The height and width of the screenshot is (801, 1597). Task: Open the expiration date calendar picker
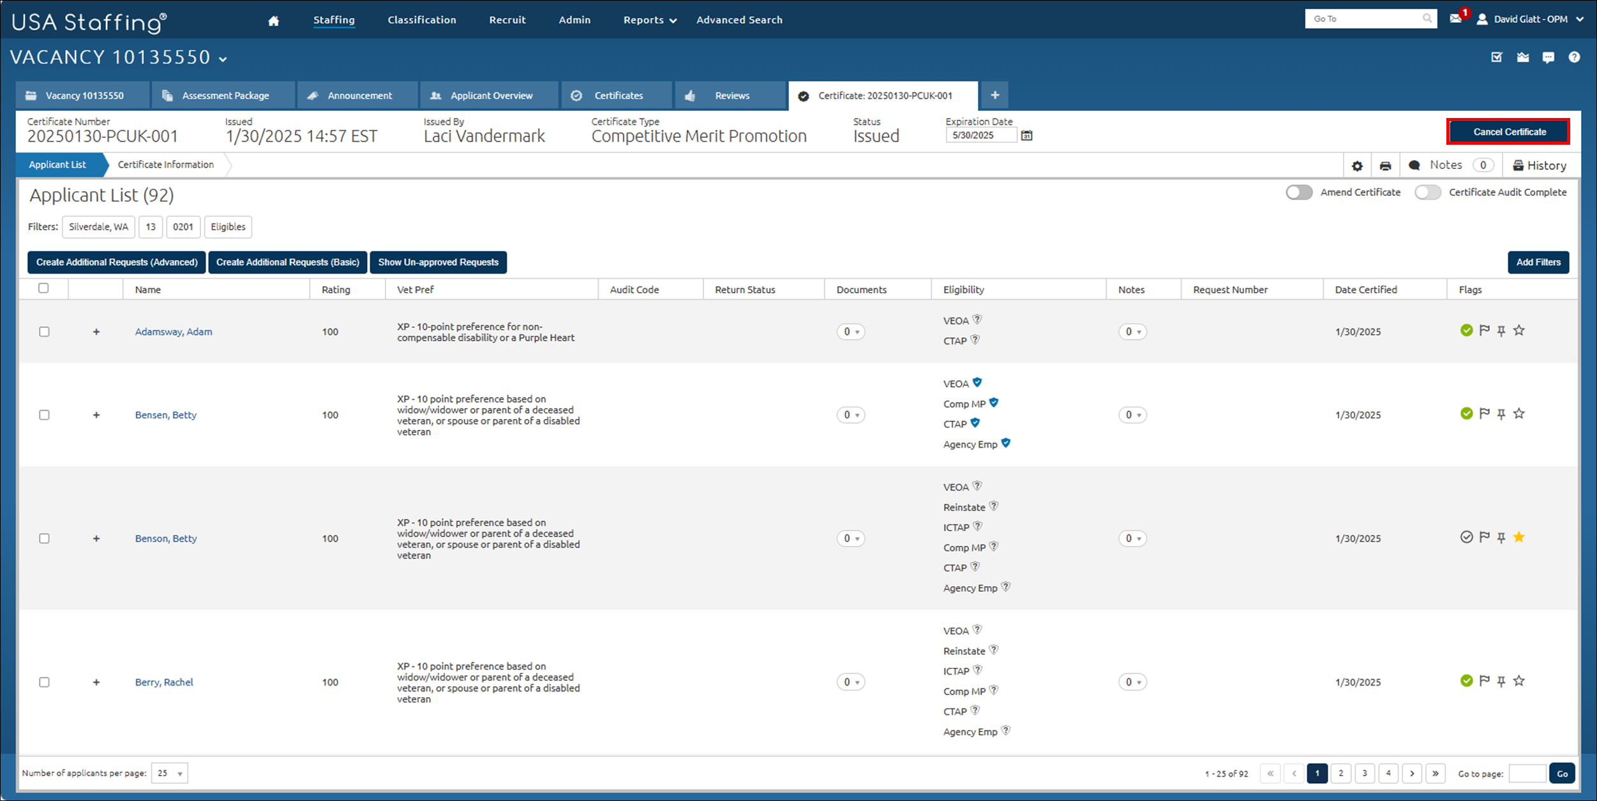tap(1026, 135)
